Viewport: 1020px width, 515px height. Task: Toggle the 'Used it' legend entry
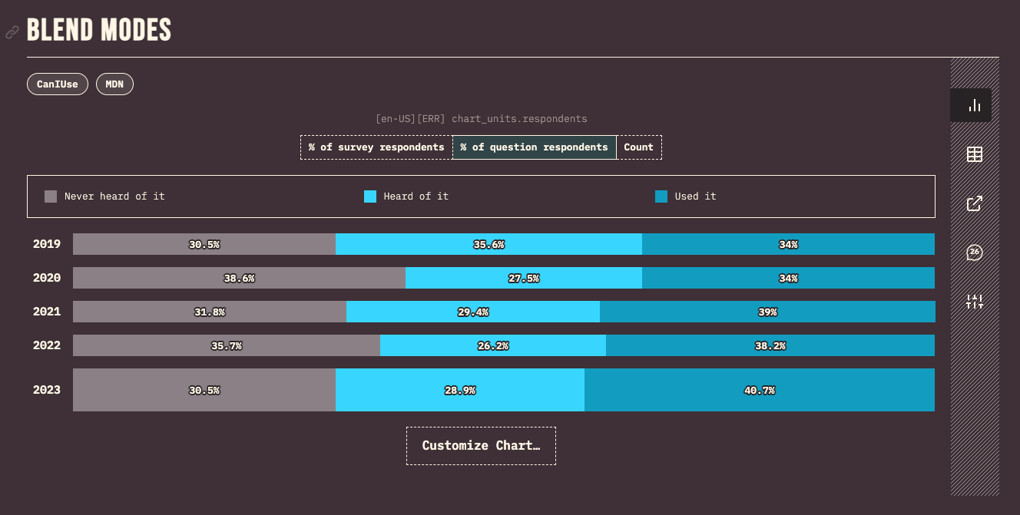click(687, 196)
